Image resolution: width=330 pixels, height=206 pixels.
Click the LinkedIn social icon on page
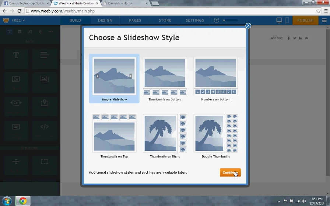click(x=301, y=38)
